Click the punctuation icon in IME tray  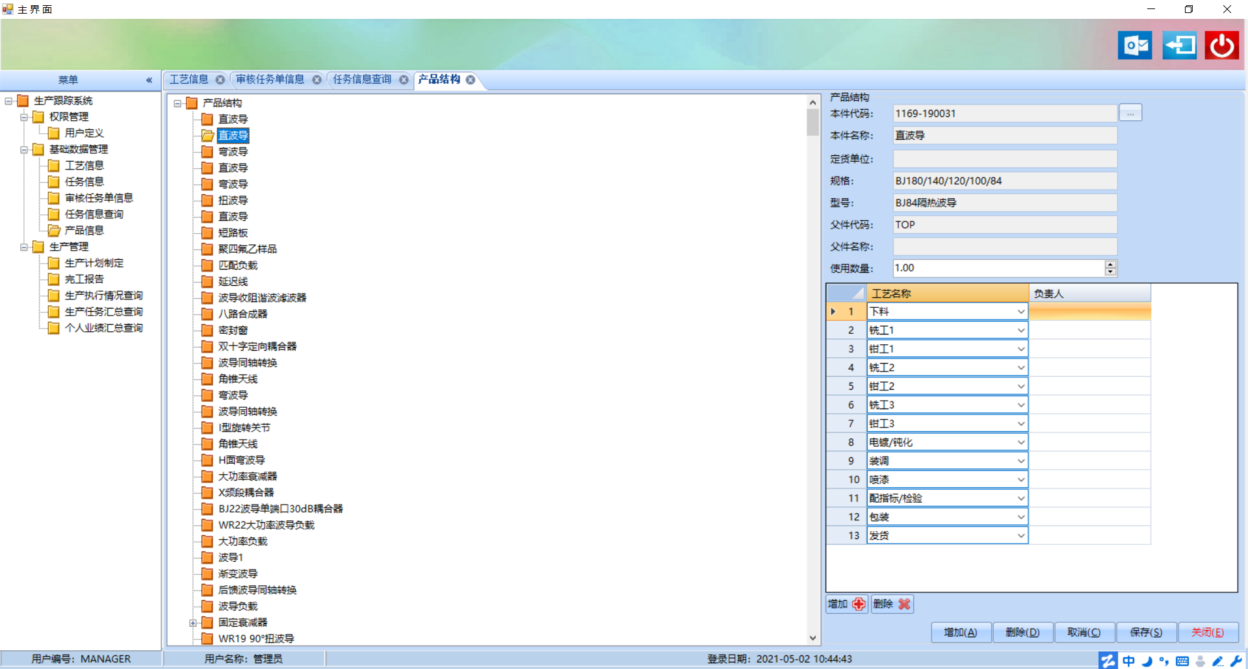tap(1164, 661)
